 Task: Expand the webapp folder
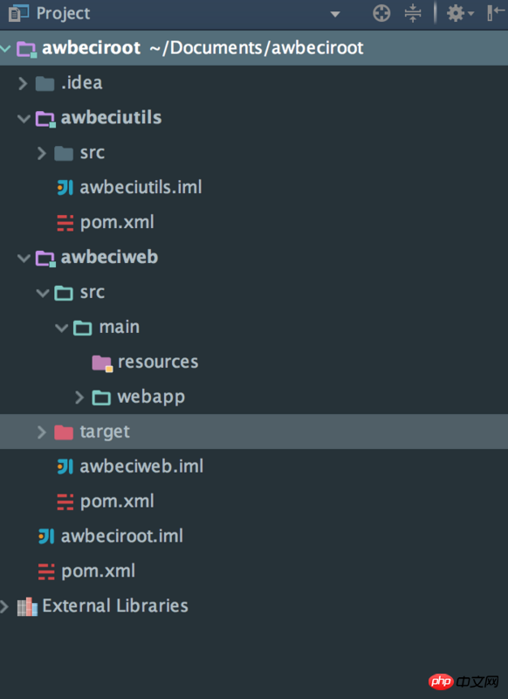[79, 398]
